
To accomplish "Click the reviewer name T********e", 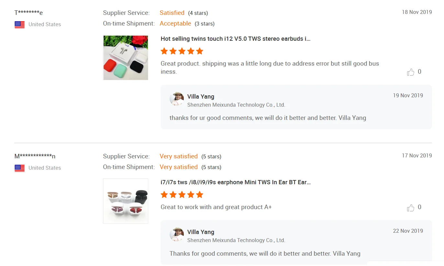I will [x=28, y=13].
